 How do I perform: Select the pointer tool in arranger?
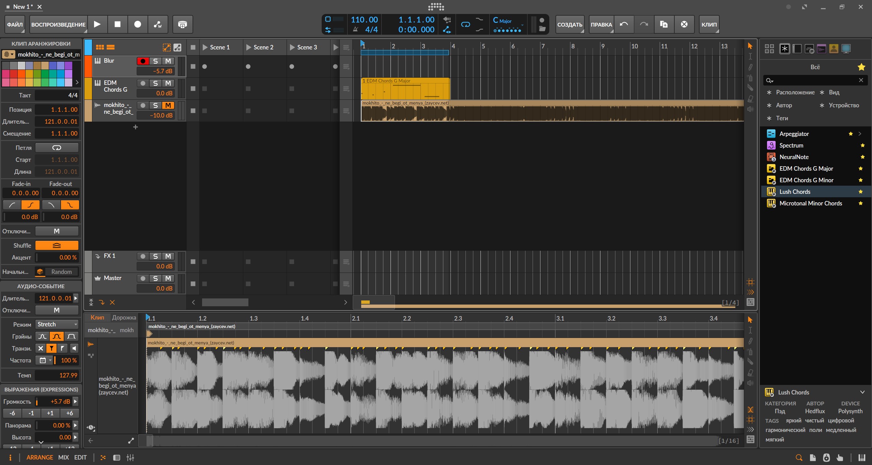750,46
